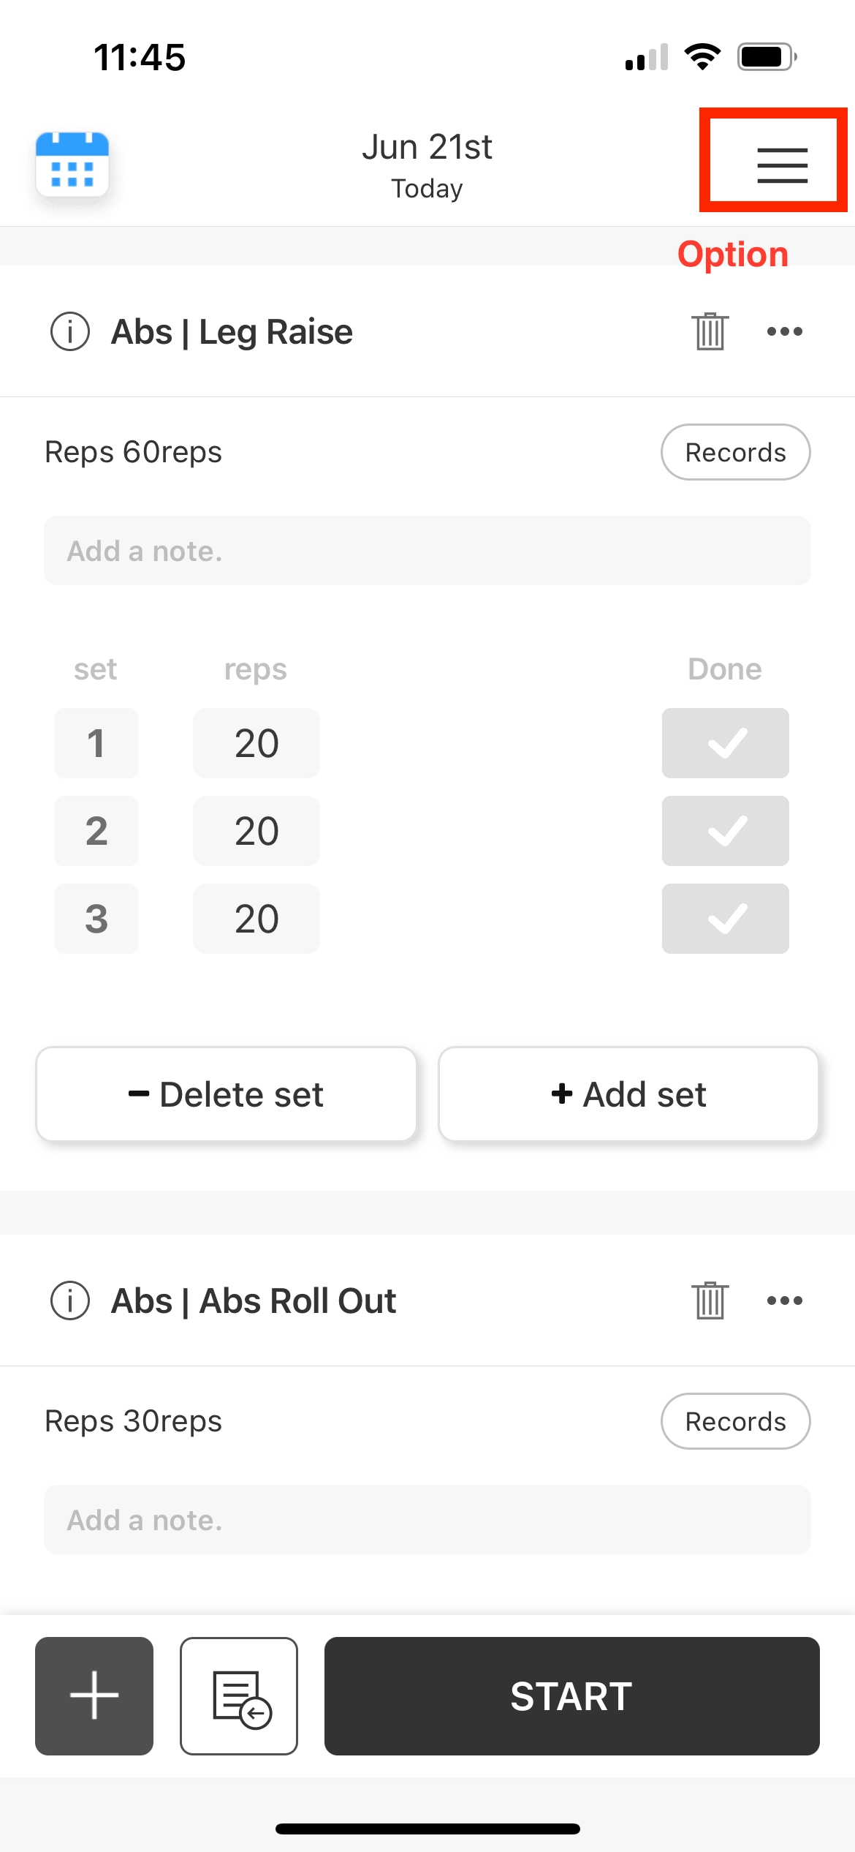The width and height of the screenshot is (855, 1852).
Task: Tap info icon for Abs Roll Out
Action: pos(70,1301)
